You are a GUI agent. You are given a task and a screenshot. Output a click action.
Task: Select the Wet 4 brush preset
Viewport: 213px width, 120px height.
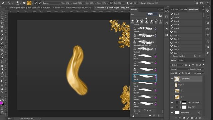click(x=145, y=78)
